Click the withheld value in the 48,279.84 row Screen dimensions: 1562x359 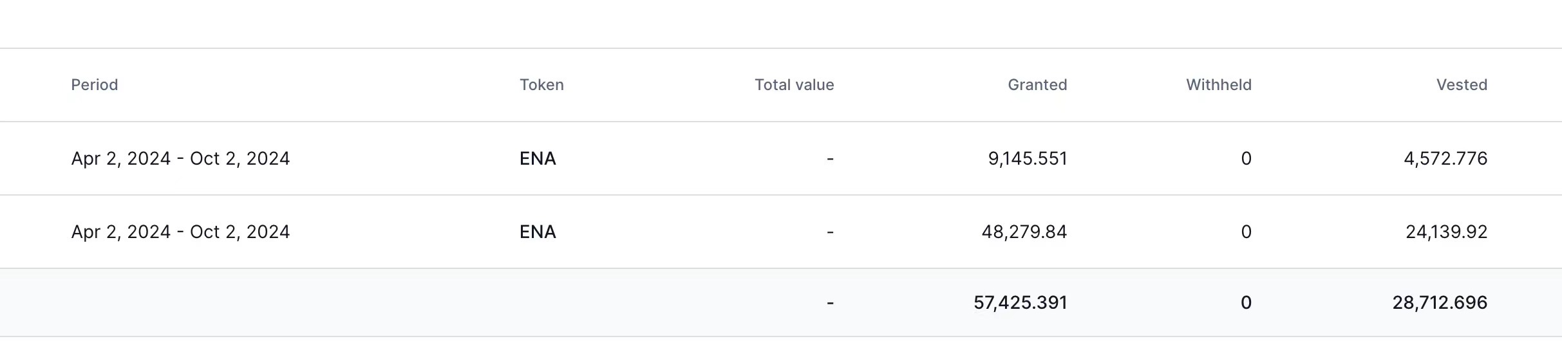point(1246,232)
